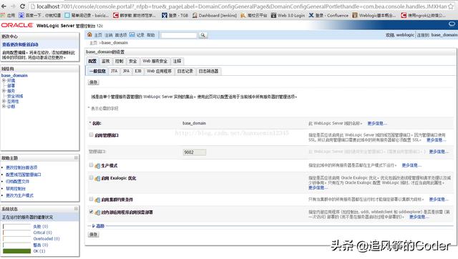Switch to the 监视 (Monitoring) tab
The image size is (458, 259).
[105, 61]
